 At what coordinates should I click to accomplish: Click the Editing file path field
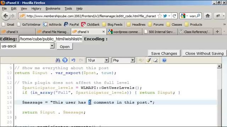[x=50, y=39]
